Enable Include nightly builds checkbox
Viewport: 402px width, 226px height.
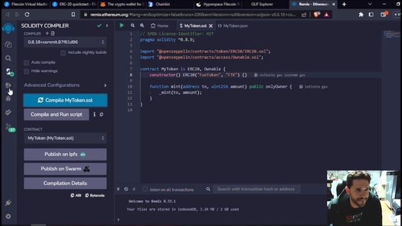pos(63,53)
